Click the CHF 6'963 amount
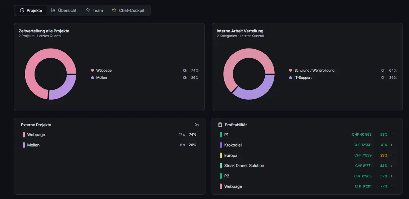 [x=363, y=176]
